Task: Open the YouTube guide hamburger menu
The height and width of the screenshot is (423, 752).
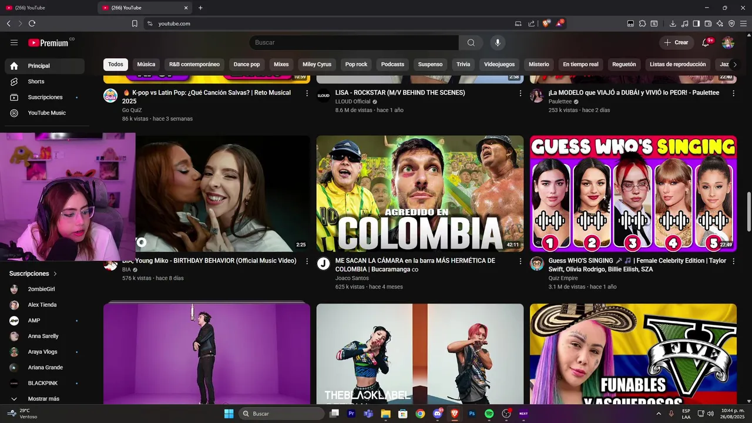Action: tap(14, 42)
